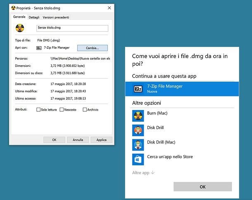This screenshot has height=200, width=252.
Task: Enable the Sola lettura checkbox
Action: 38,110
